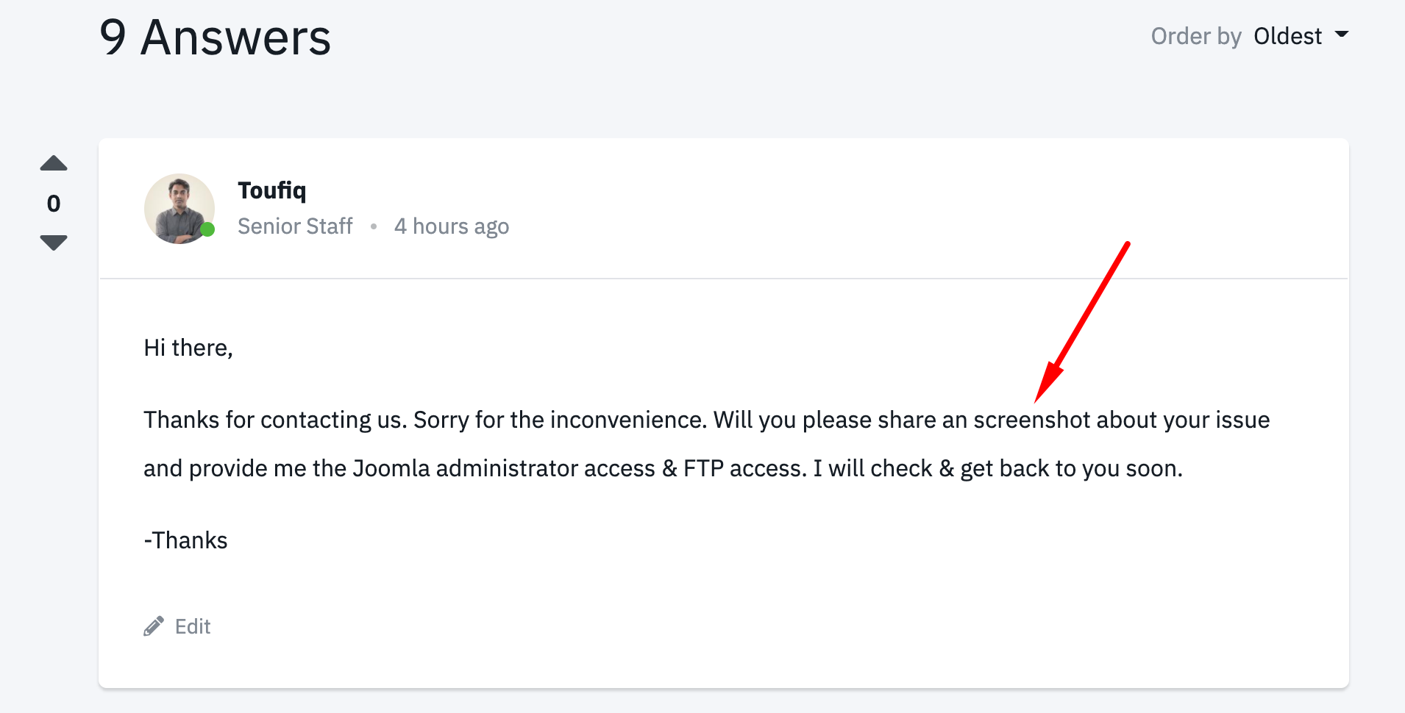
Task: Click 'Joomla administrator access' in the answer
Action: 504,468
